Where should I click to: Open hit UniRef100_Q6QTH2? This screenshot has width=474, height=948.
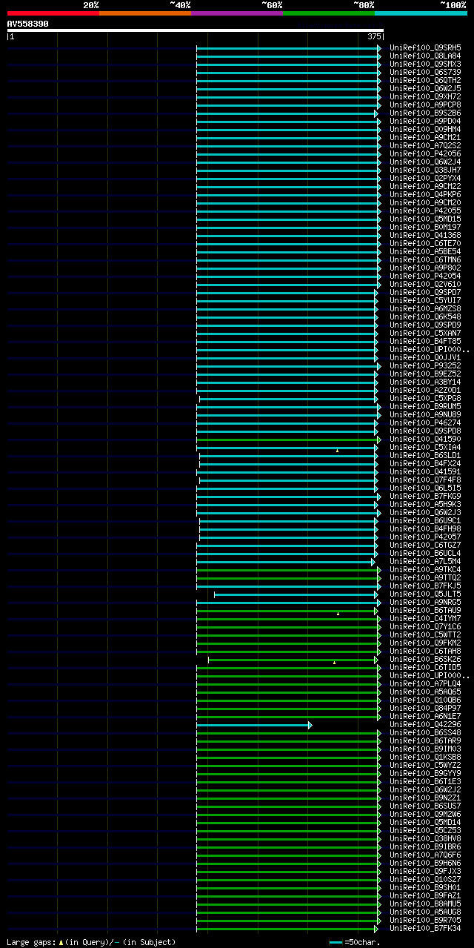[425, 80]
